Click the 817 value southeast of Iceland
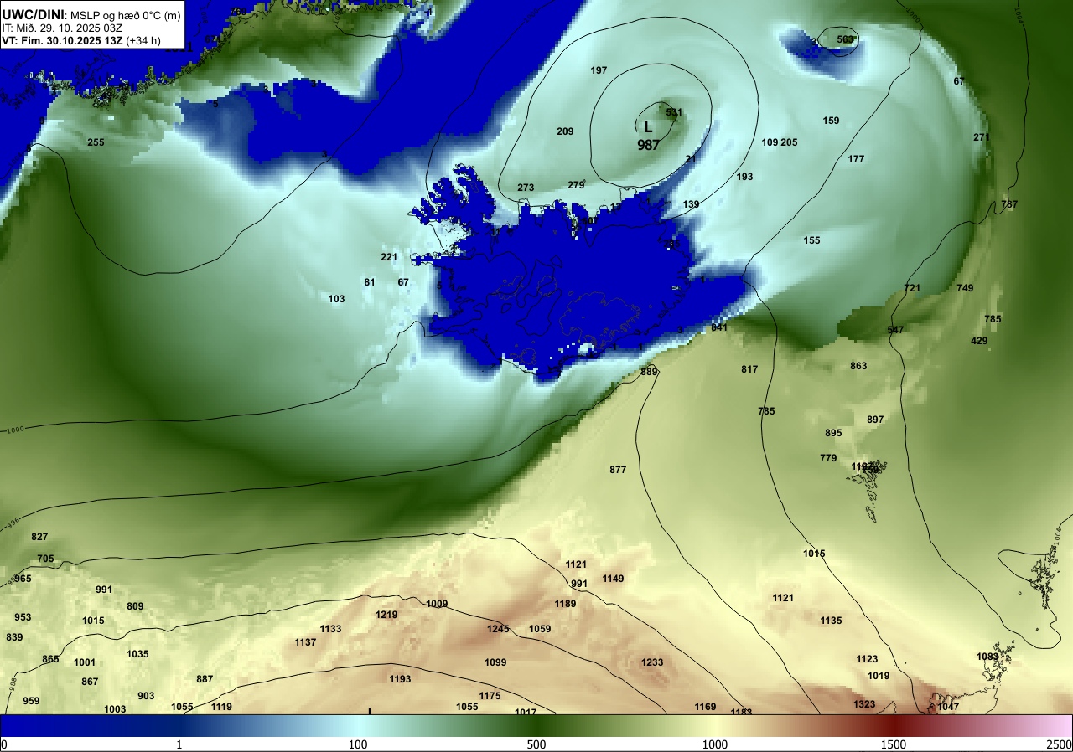Viewport: 1073px width, 752px height. point(749,369)
